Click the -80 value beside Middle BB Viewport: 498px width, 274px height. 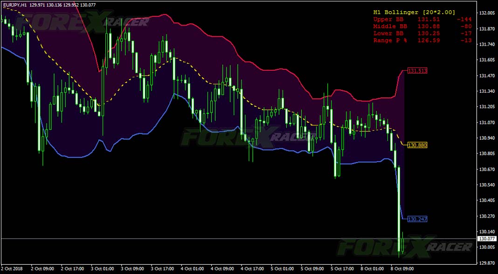tap(466, 27)
